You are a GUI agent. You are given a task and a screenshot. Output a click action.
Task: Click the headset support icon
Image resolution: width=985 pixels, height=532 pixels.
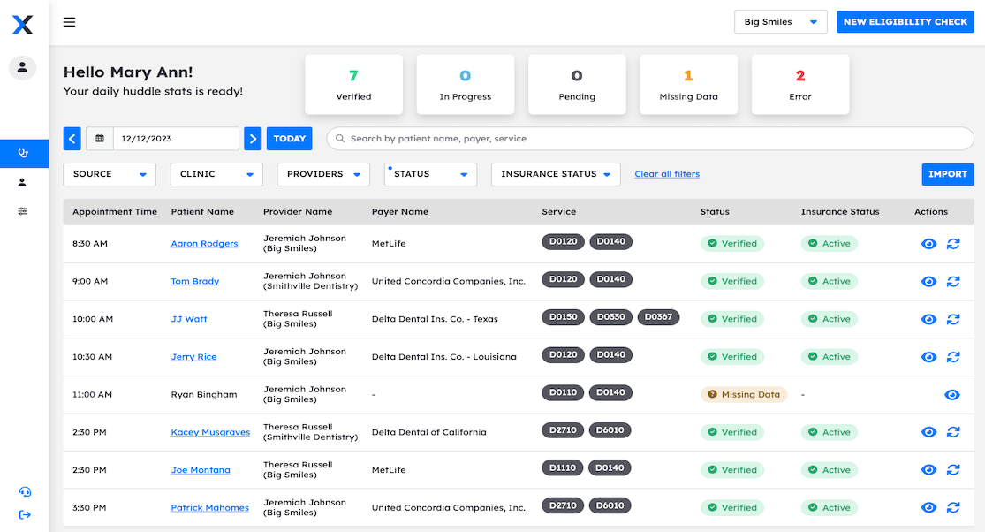tap(24, 492)
